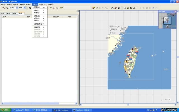The image size is (179, 112).
Task: Click the airport icon in southern Taiwan
Action: pyautogui.click(x=126, y=72)
